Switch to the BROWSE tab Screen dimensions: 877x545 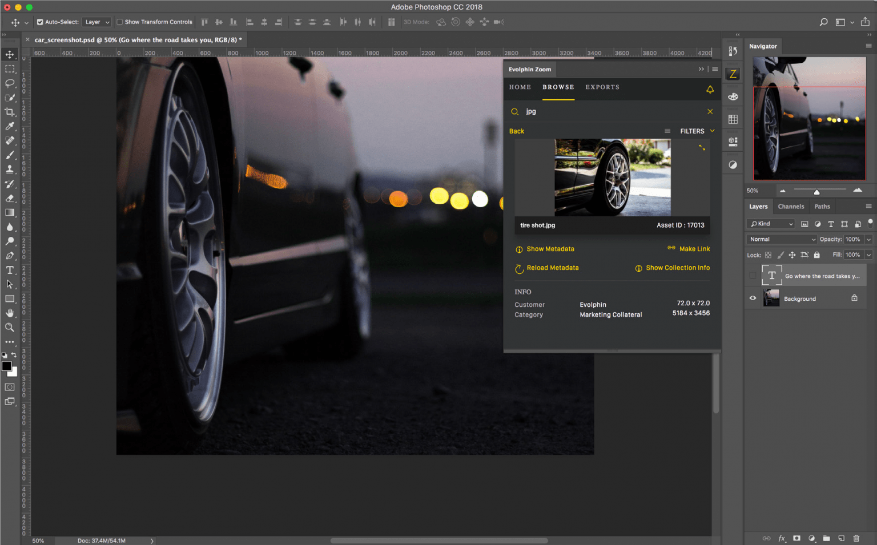pos(558,87)
